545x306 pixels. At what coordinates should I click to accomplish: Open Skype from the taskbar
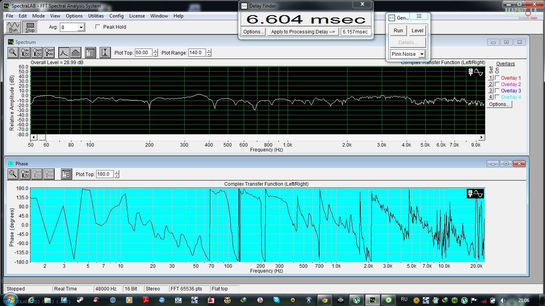[276, 300]
